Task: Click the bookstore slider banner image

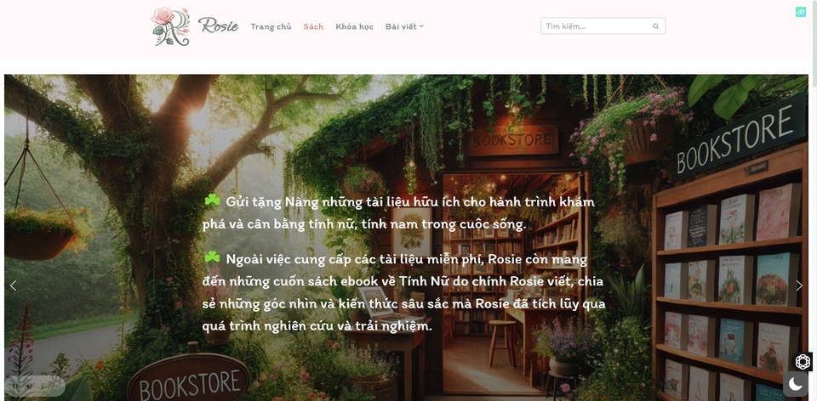Action: (x=407, y=238)
